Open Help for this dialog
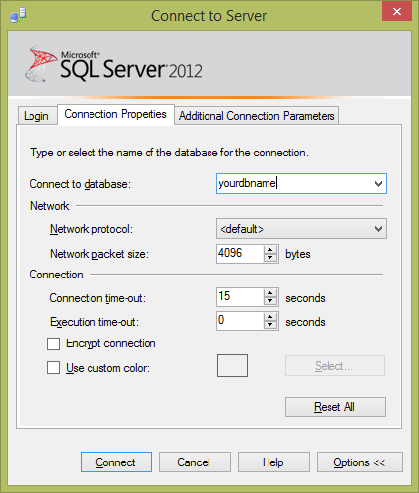The height and width of the screenshot is (493, 419). [x=273, y=462]
